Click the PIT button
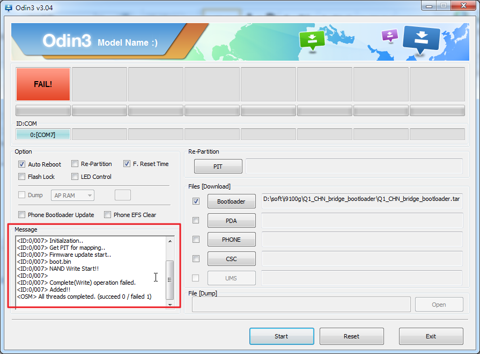Viewport: 480px width, 354px height. point(218,167)
